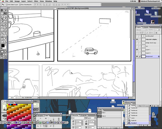
Task: Open the Filter menu
Action: (36, 1)
